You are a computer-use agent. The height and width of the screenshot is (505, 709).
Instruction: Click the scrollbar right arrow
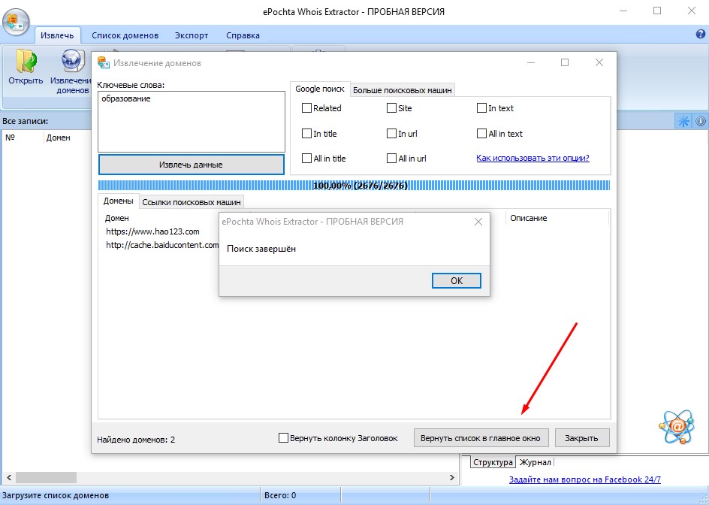click(x=451, y=477)
